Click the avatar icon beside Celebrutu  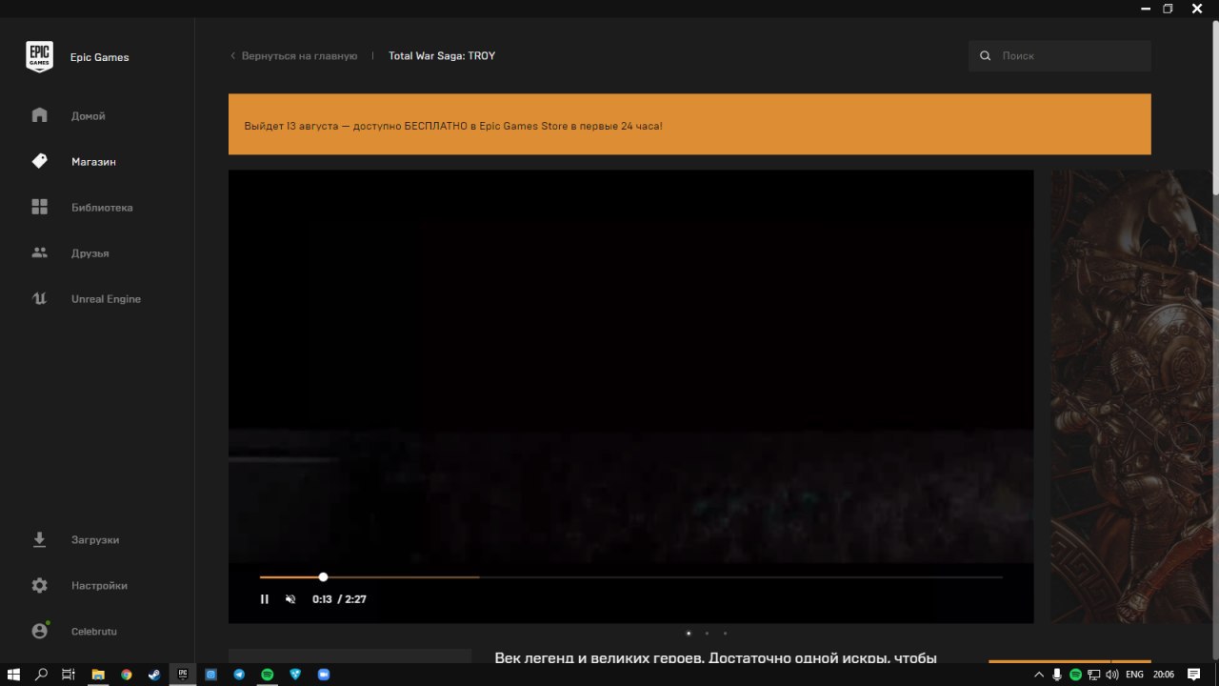point(39,631)
